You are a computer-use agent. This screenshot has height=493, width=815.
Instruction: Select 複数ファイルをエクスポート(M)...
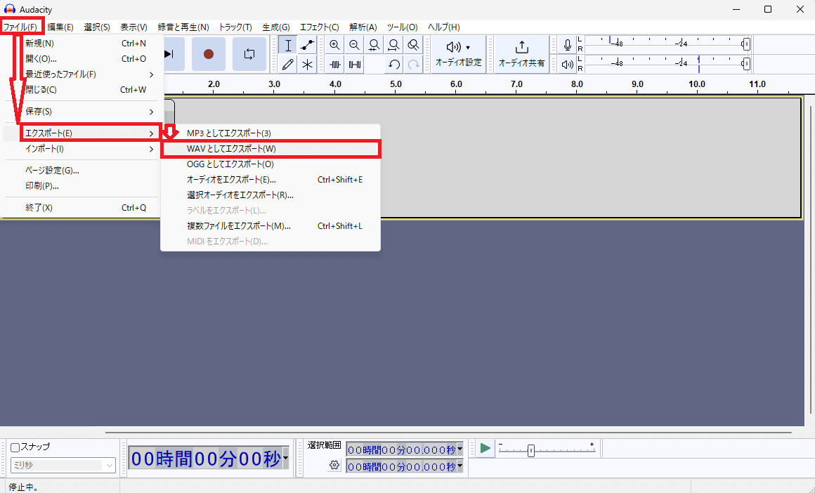pos(270,226)
